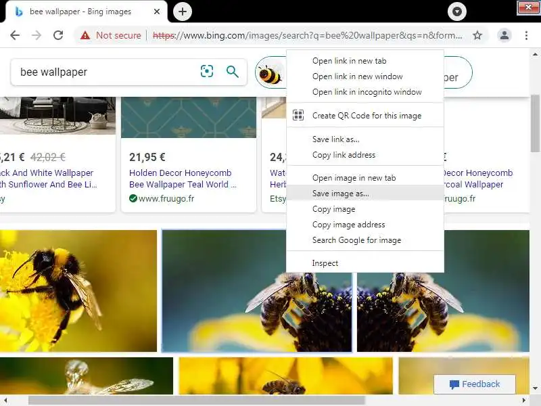Click the Bing logo on the tab
The width and height of the screenshot is (541, 406).
pyautogui.click(x=19, y=12)
